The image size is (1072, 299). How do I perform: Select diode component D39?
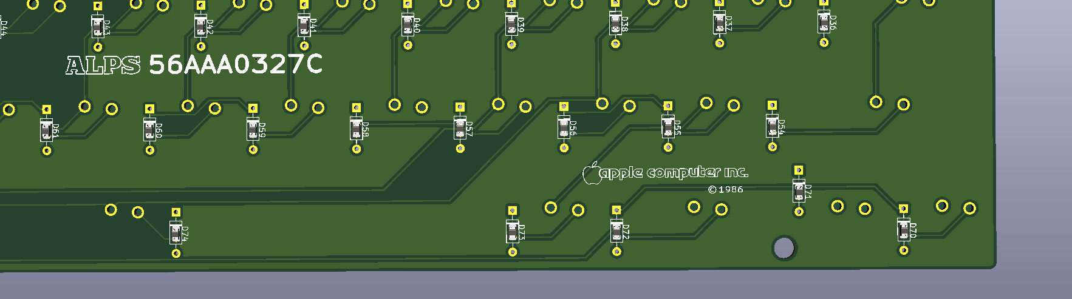coord(511,24)
